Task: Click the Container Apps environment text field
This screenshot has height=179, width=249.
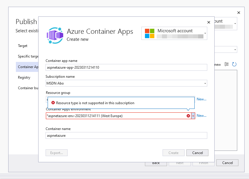Action: point(118,116)
